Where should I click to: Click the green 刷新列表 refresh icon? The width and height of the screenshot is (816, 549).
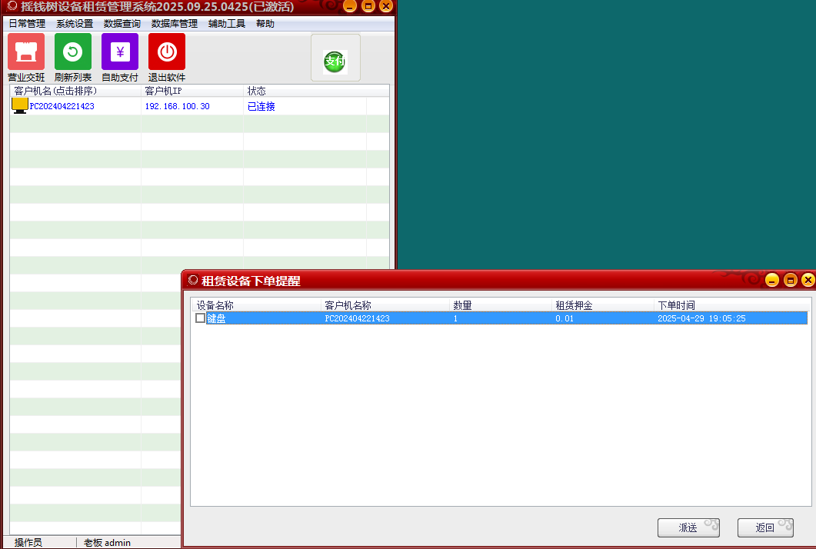pos(73,52)
